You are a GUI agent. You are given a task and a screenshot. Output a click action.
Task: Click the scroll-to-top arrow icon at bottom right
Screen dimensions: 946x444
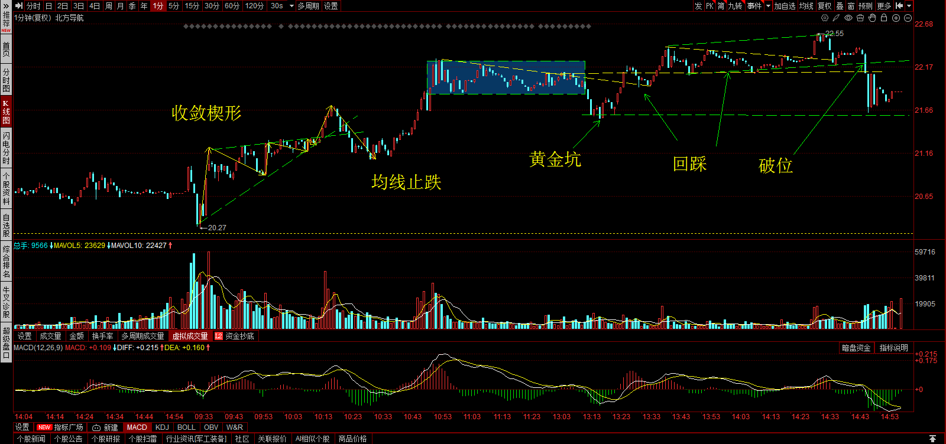932,439
